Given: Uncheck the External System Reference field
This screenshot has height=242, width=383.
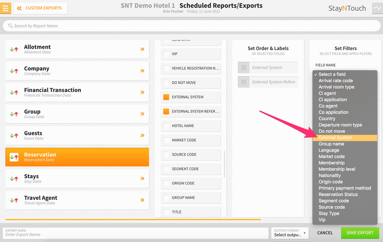Looking at the screenshot, I should pos(166,112).
